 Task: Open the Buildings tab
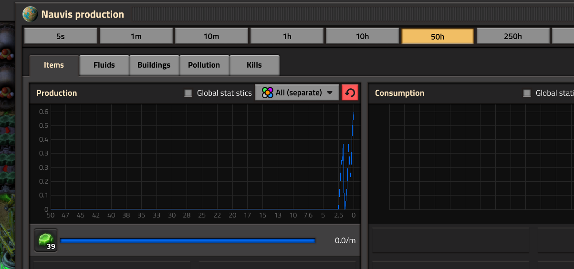pyautogui.click(x=154, y=65)
